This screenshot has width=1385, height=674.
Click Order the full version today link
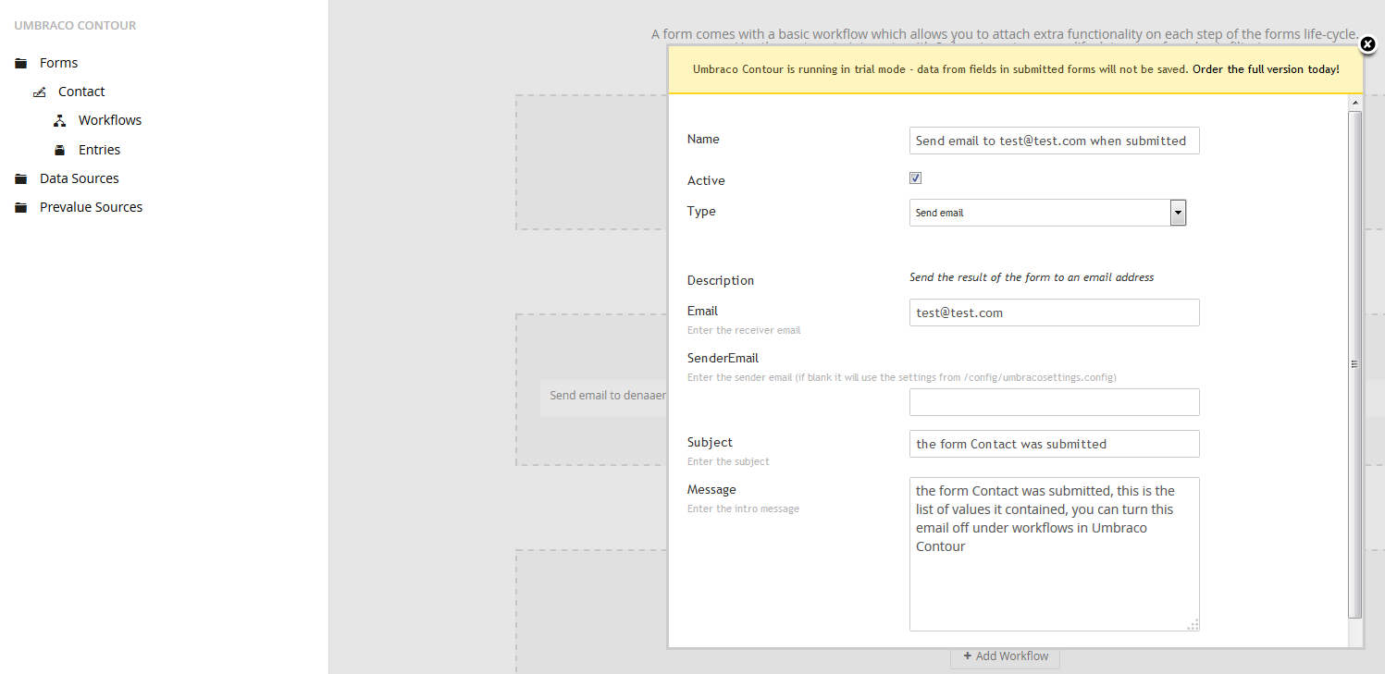(1266, 69)
